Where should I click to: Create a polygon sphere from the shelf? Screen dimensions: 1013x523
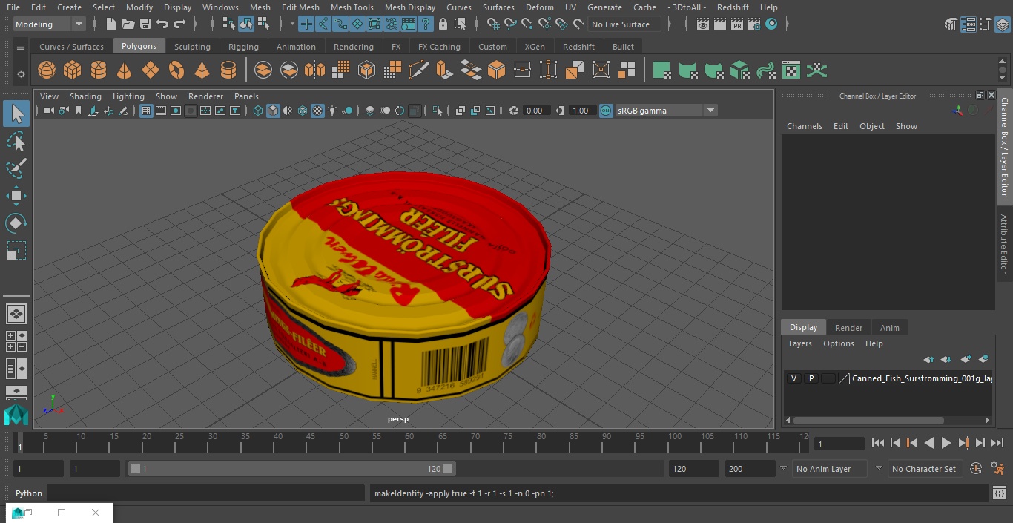[x=47, y=70]
